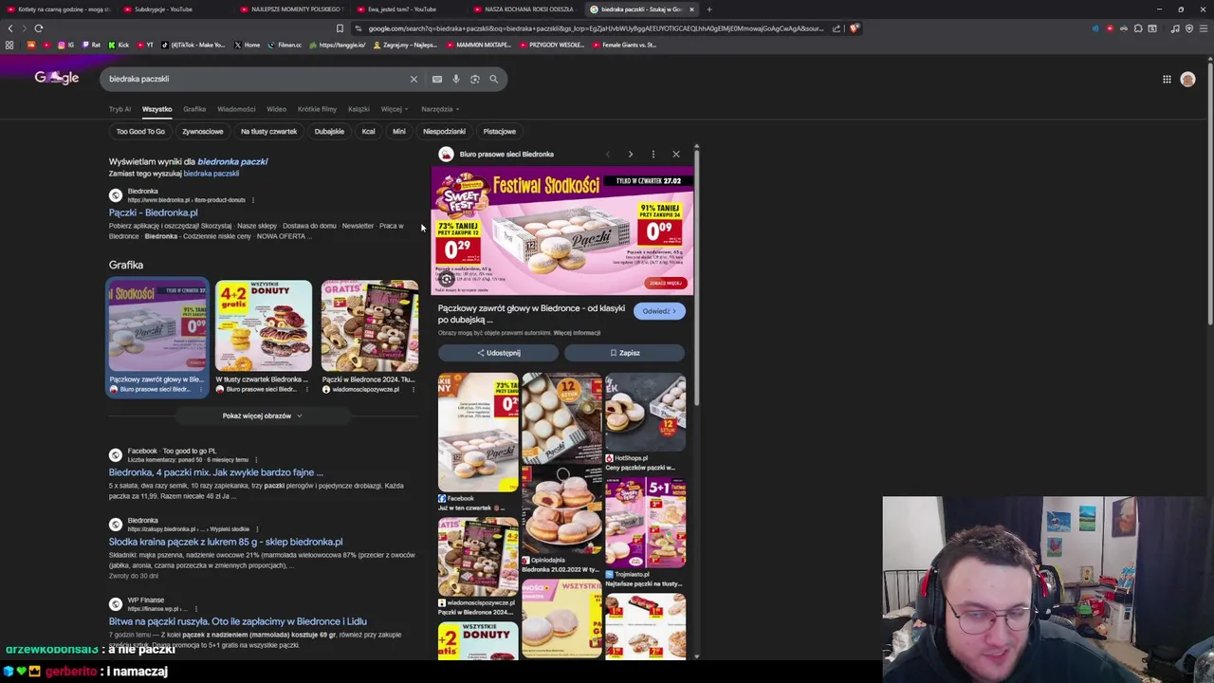Switch to the Tryb AI tab
The height and width of the screenshot is (683, 1214).
[x=120, y=109]
